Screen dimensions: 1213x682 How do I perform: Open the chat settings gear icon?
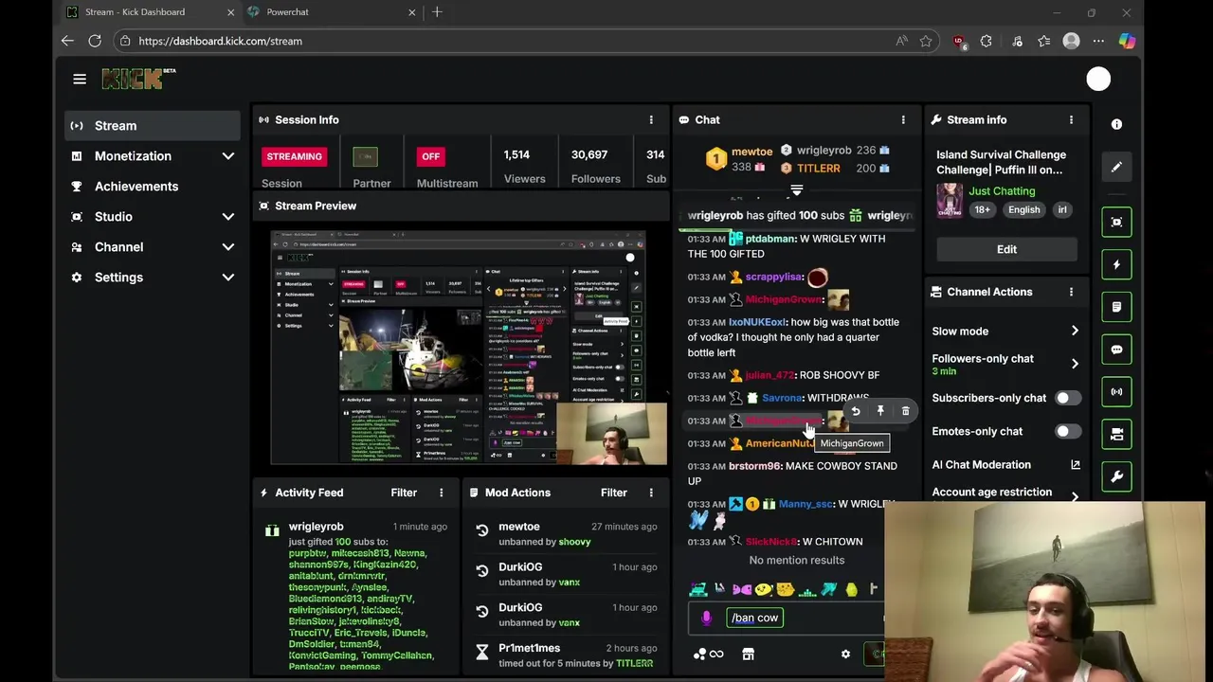coord(845,654)
